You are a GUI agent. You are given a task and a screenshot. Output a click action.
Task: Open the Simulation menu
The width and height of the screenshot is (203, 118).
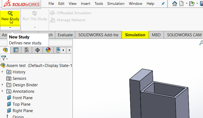click(116, 3)
